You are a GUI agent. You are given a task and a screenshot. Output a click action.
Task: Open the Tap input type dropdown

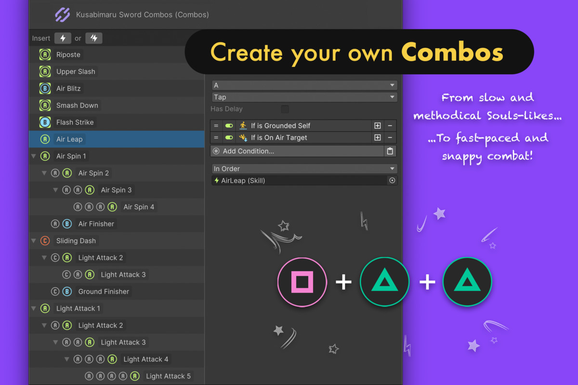[x=304, y=97]
